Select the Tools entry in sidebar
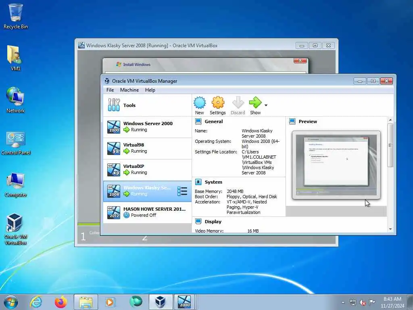The height and width of the screenshot is (310, 413). (x=147, y=105)
